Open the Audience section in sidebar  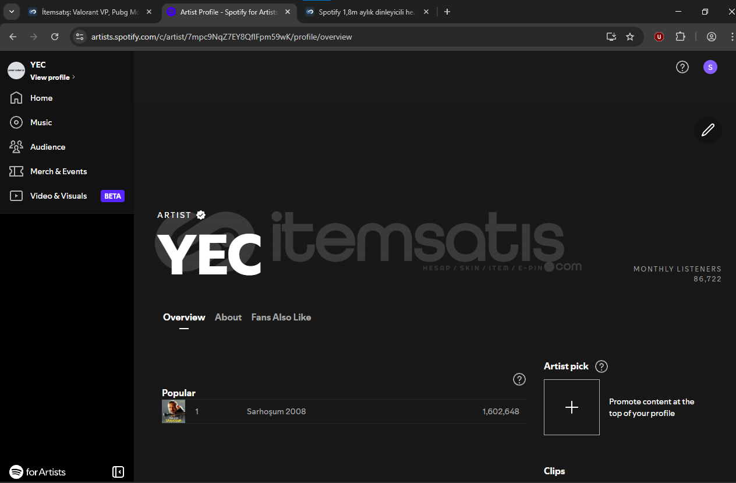(47, 147)
